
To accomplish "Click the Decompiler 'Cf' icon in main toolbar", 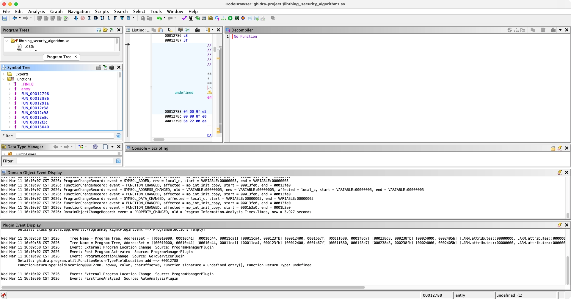I will coord(217,18).
